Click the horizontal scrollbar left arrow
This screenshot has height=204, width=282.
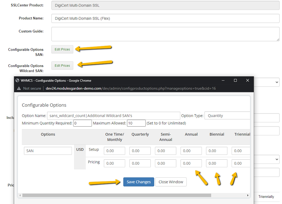click(x=20, y=195)
